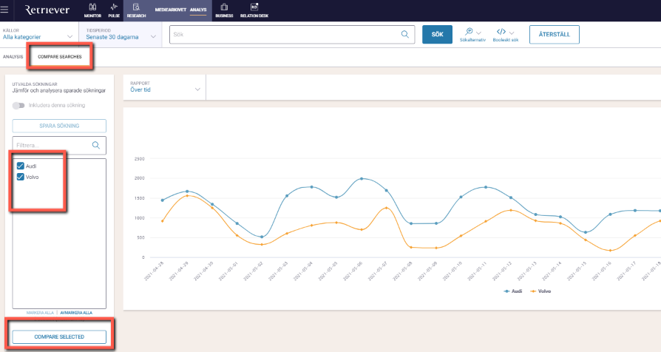Viewport: 661px width, 352px height.
Task: Click the blue Sök button
Action: [x=437, y=35]
